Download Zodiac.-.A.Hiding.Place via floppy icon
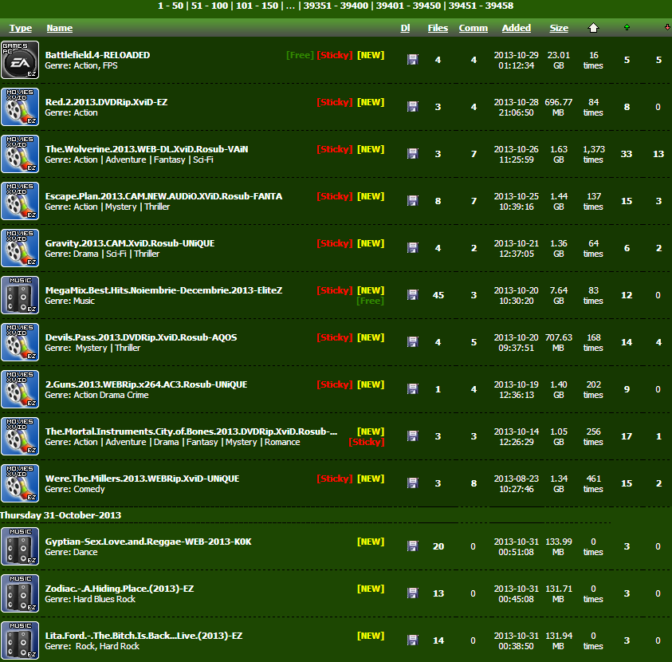This screenshot has height=662, width=672. pyautogui.click(x=413, y=593)
